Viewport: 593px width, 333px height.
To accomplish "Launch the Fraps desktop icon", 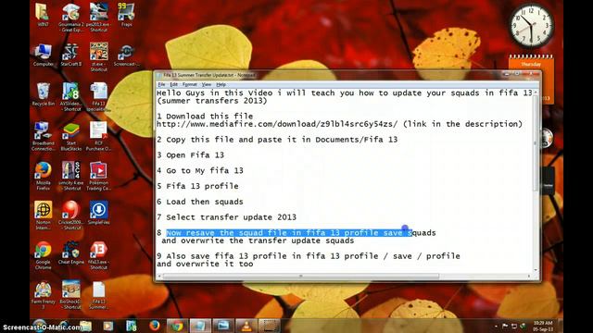I will 126,15.
